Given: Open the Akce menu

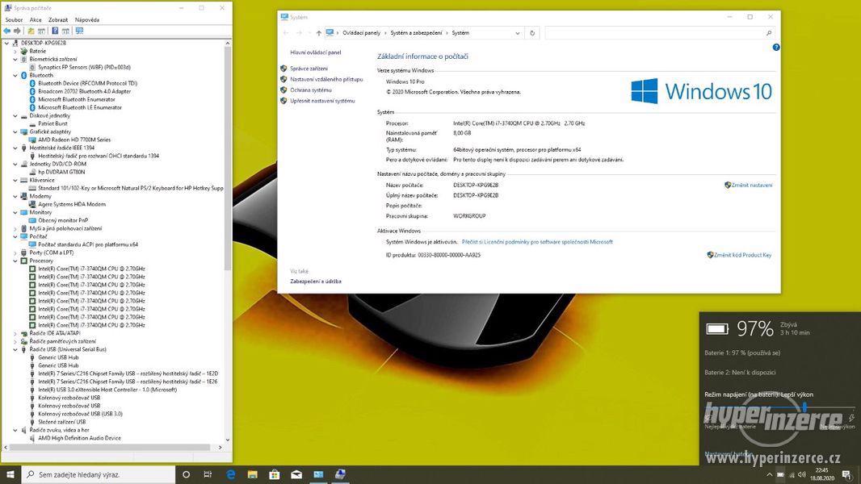Looking at the screenshot, I should [x=36, y=19].
